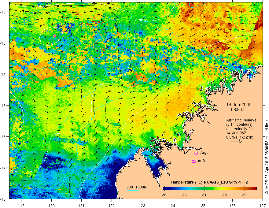This screenshot has height=208, width=269.
Task: Click the cyan 200 1000m depth line sample
Action: click(x=133, y=190)
